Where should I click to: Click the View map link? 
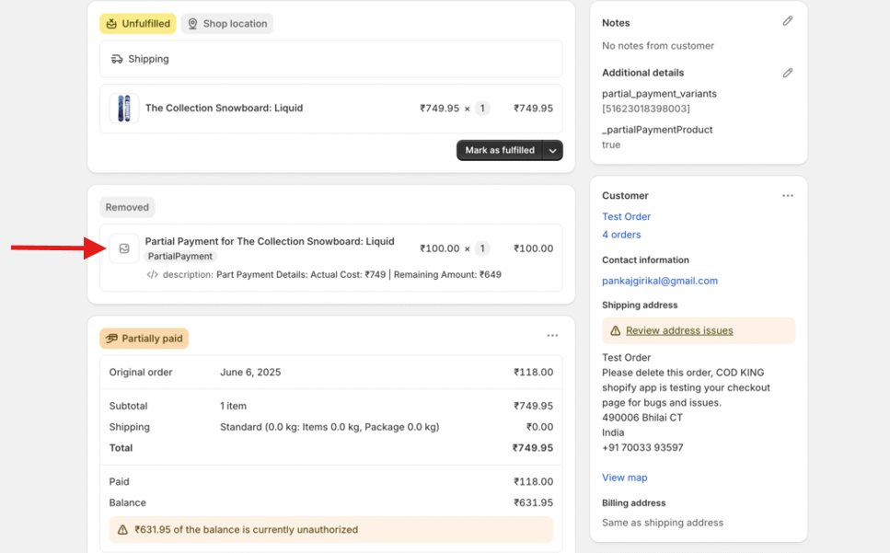(x=624, y=478)
